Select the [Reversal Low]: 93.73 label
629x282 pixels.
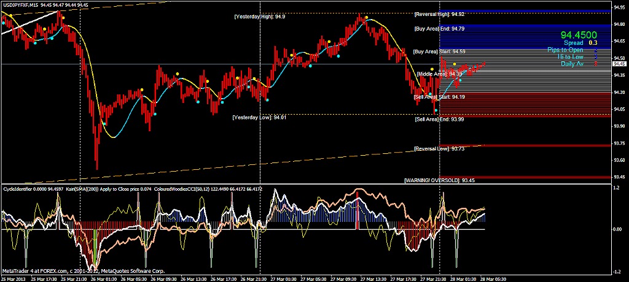[439, 148]
